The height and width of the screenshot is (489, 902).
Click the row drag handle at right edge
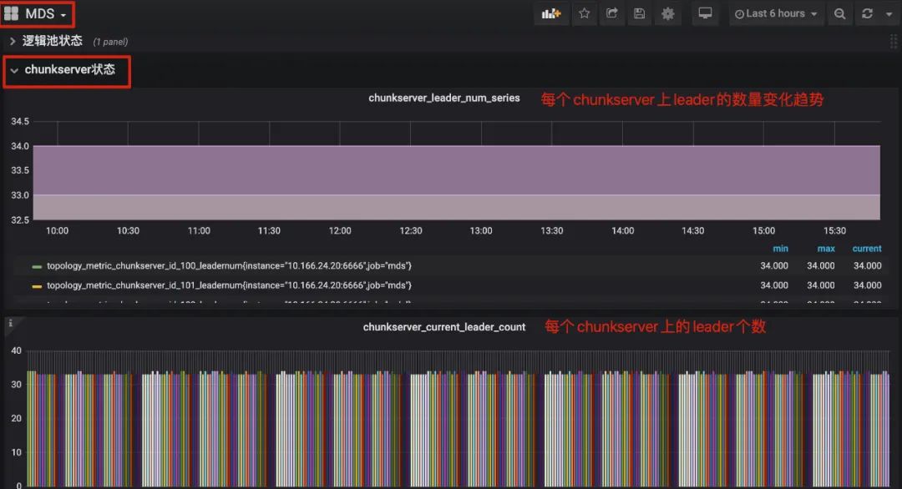tap(893, 42)
